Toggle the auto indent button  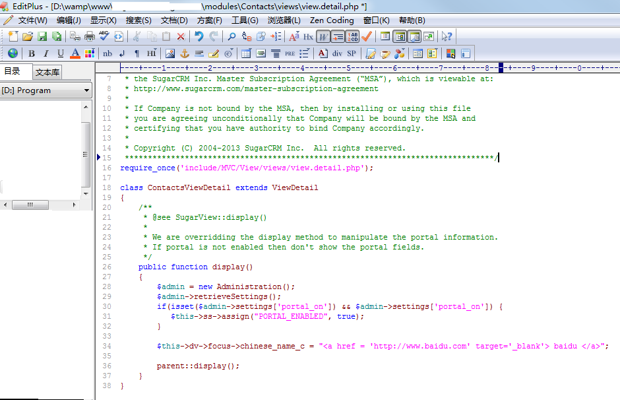point(338,36)
